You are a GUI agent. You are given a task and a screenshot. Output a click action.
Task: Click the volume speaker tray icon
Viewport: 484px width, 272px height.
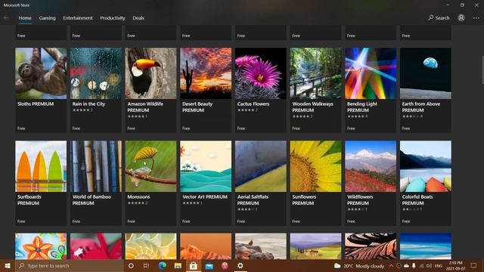click(429, 266)
